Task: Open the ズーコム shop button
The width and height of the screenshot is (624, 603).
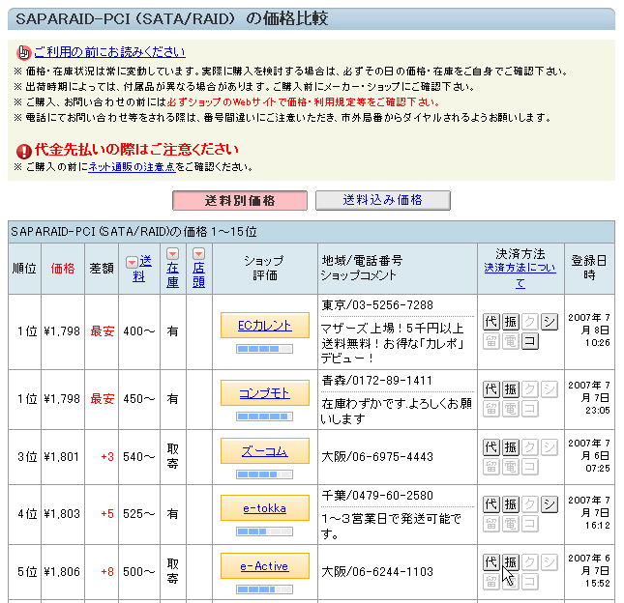Action: 265,450
